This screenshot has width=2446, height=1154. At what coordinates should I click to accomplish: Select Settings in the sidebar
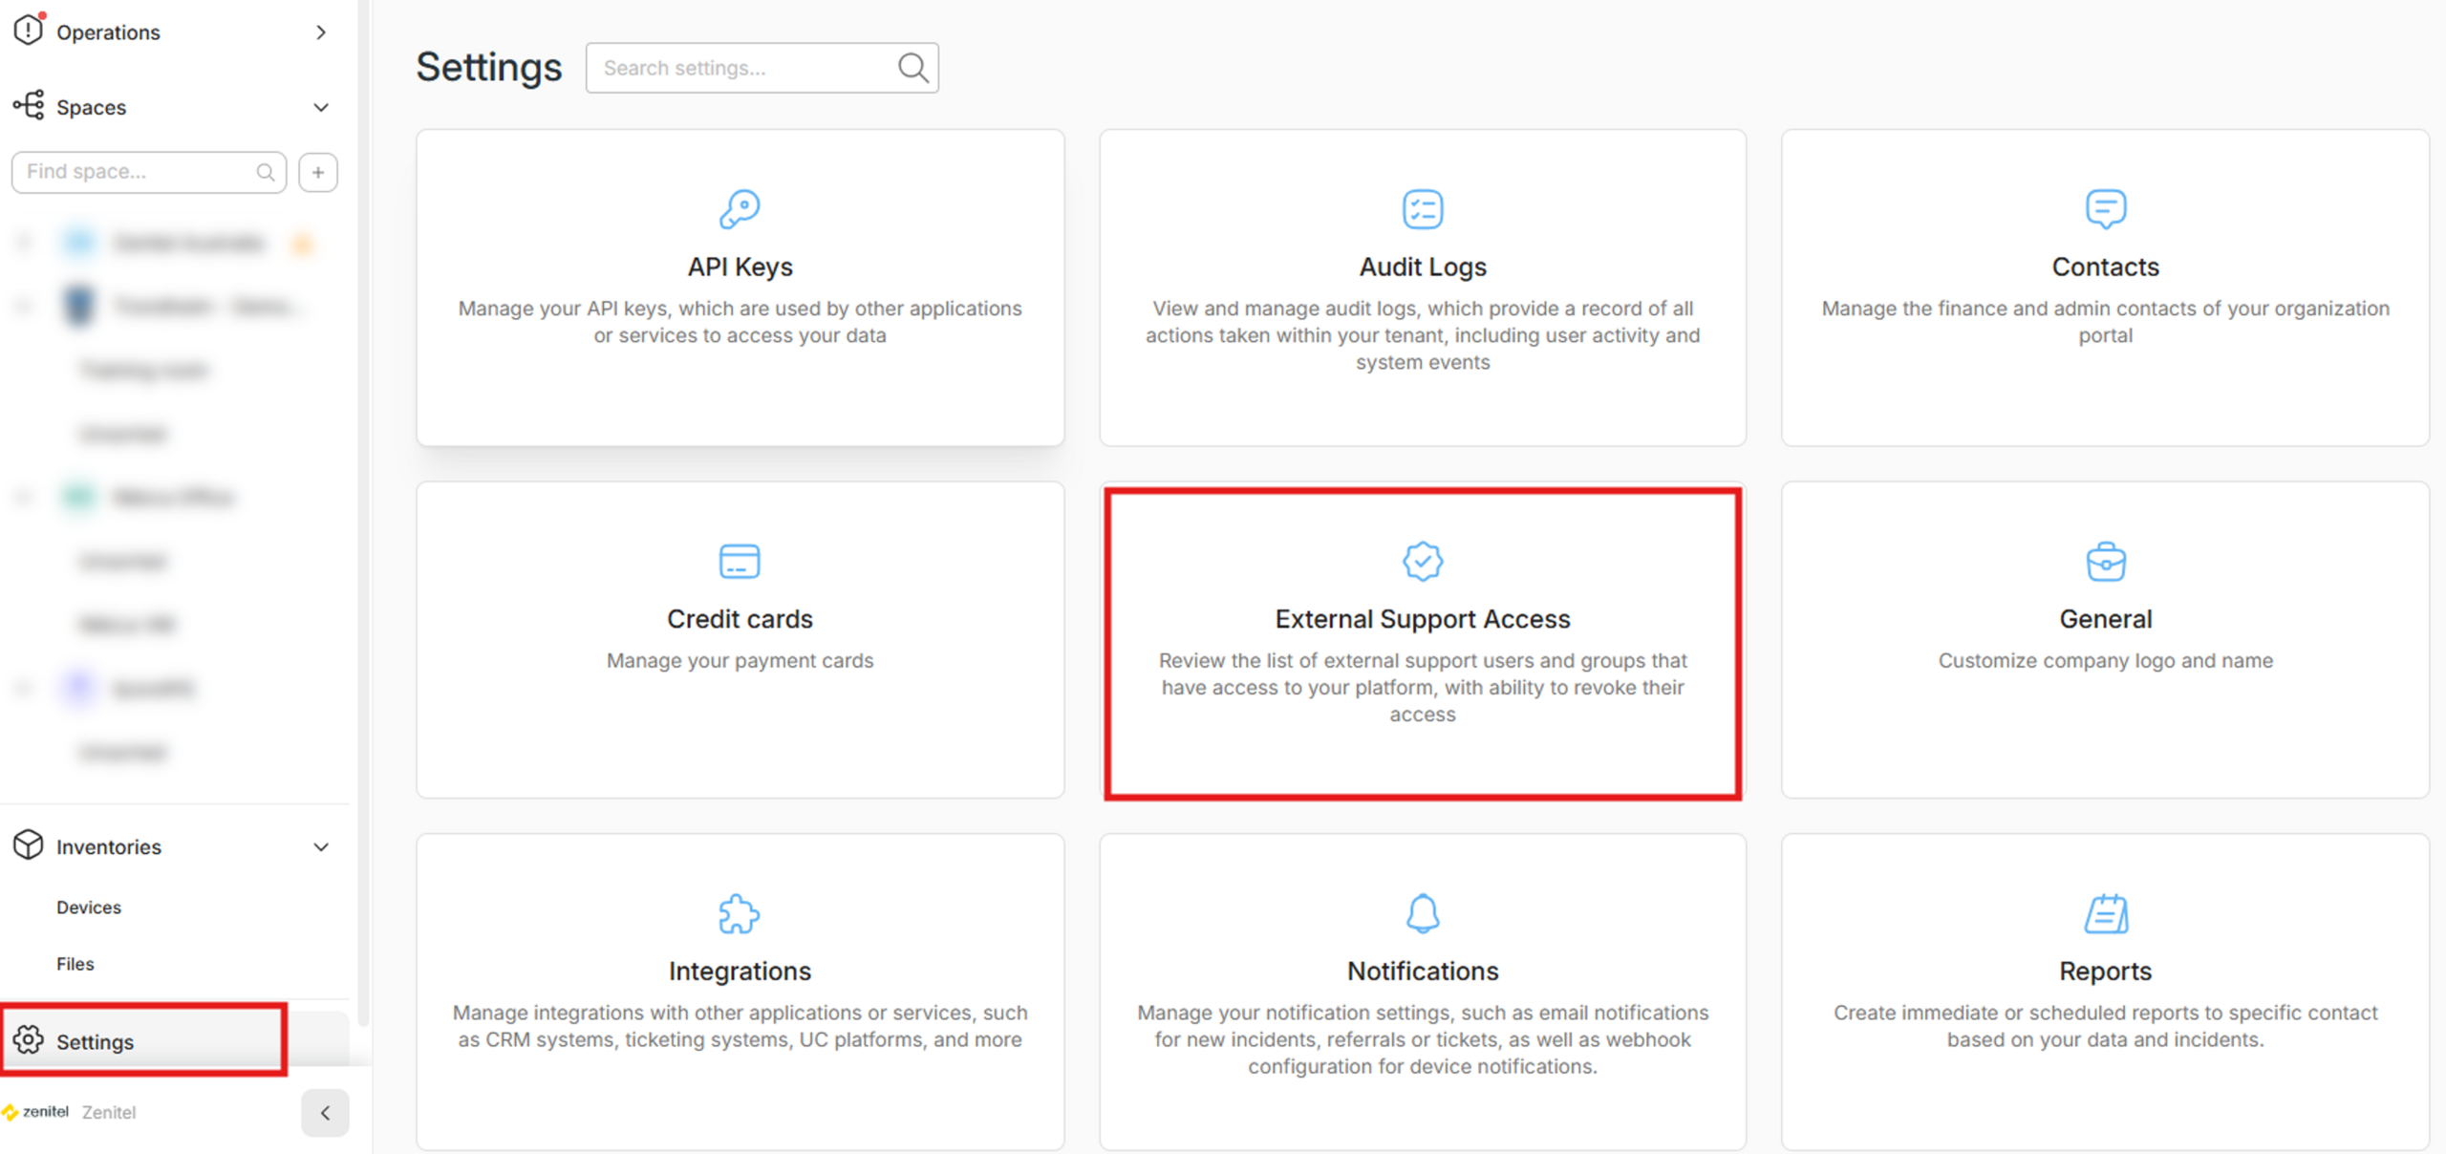coord(95,1041)
